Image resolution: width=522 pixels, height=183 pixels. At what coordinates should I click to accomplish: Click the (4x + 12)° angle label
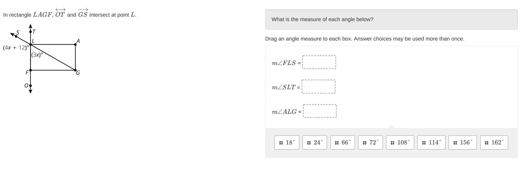16,48
